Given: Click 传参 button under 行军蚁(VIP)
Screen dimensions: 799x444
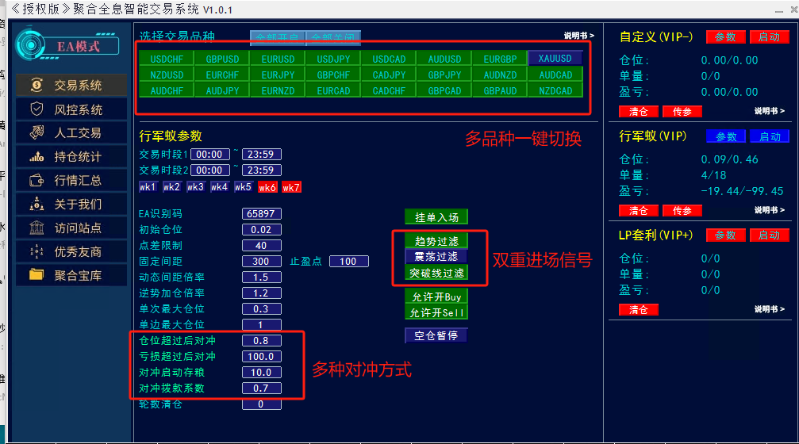Looking at the screenshot, I should click(682, 210).
